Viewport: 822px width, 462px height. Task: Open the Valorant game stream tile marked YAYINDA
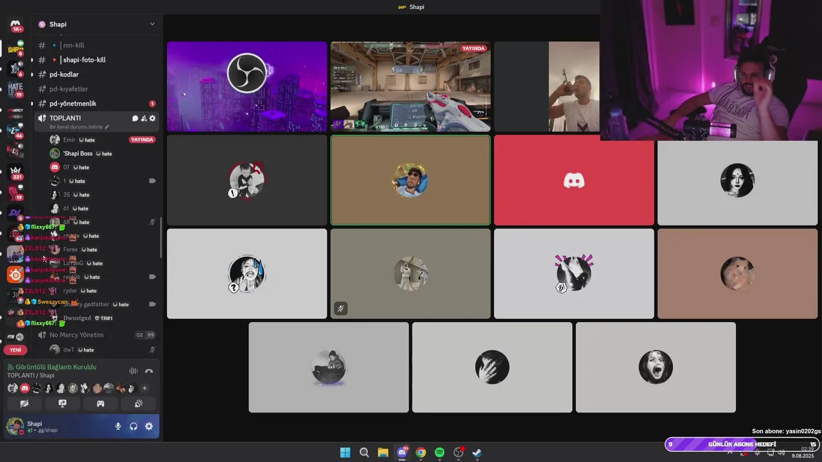pyautogui.click(x=410, y=87)
